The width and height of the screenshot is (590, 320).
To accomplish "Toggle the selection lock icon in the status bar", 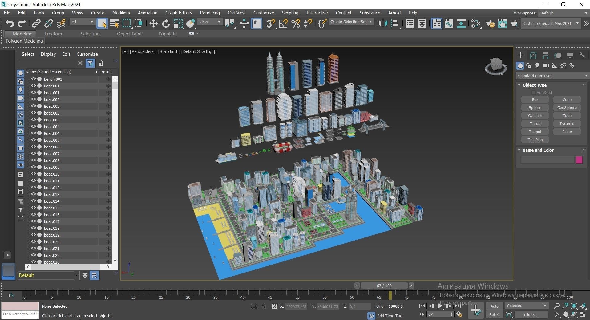I will point(264,306).
